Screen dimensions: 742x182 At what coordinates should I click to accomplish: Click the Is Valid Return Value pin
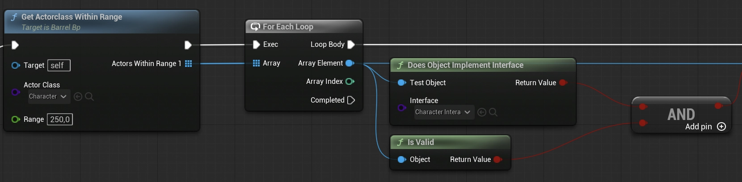(497, 160)
